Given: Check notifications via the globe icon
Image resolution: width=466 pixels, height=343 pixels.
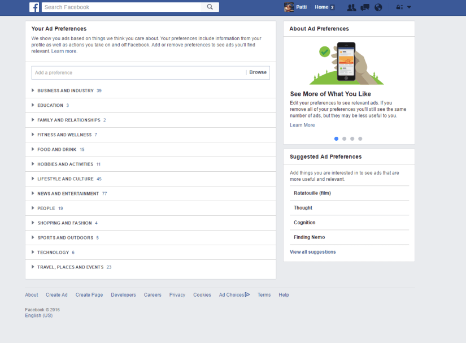Looking at the screenshot, I should 378,7.
